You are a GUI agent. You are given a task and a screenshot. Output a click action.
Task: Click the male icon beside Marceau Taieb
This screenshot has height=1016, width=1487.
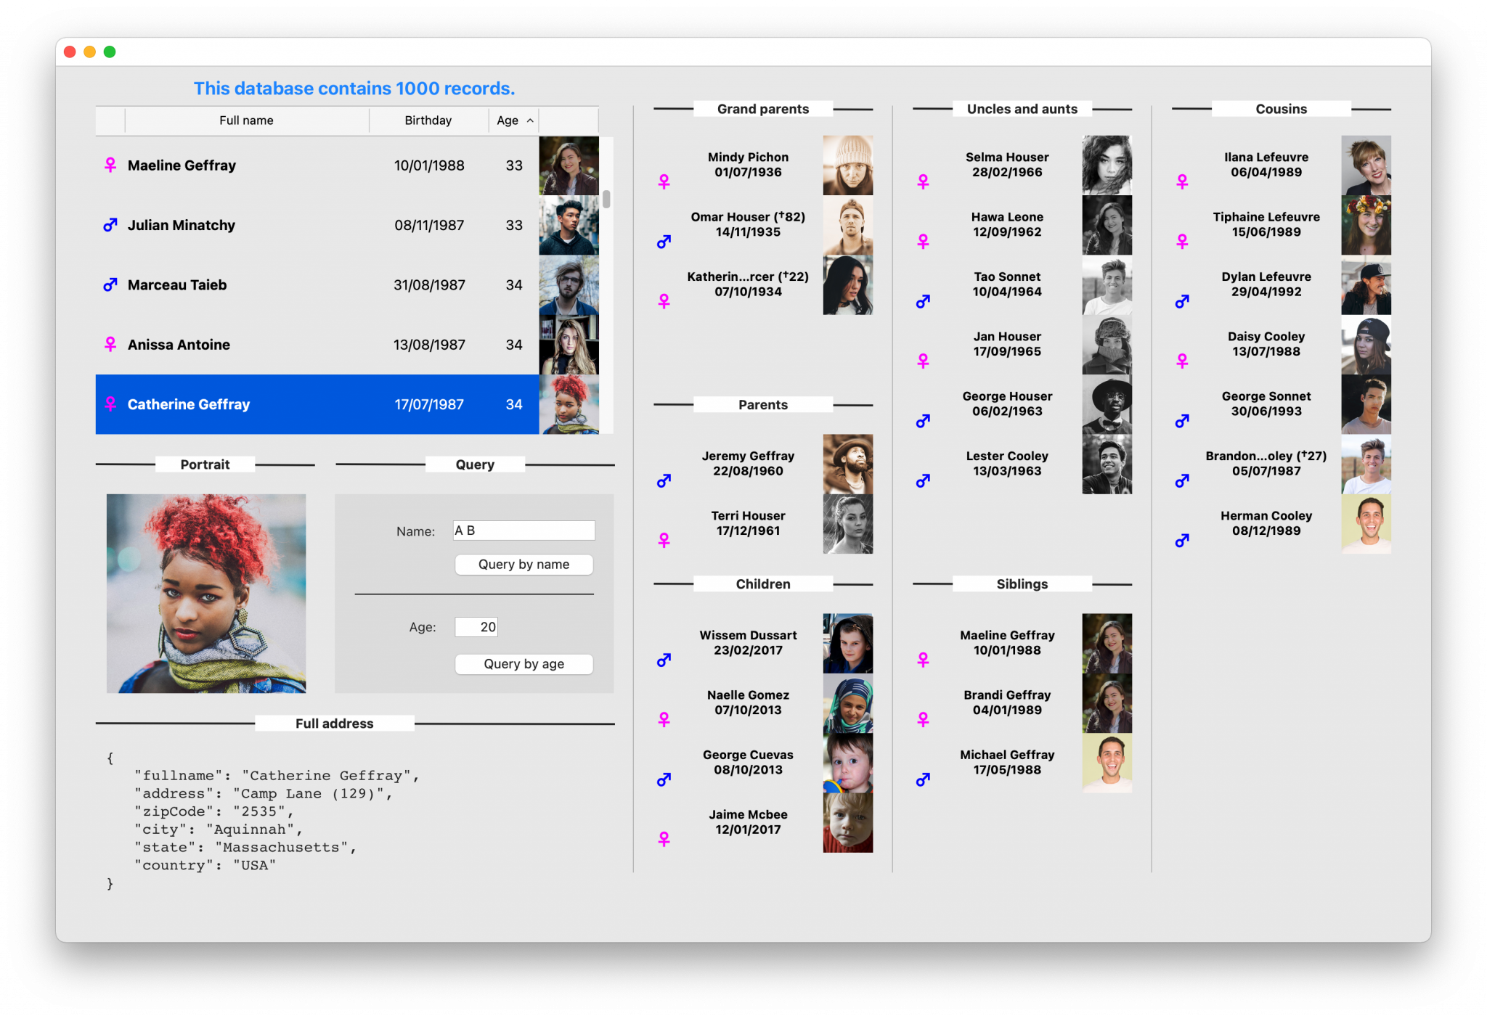(110, 285)
